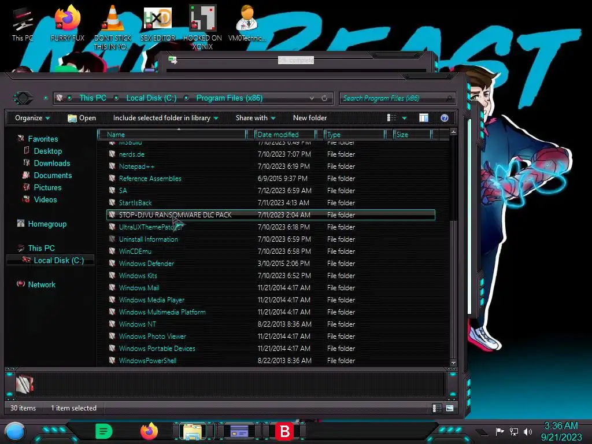Navigate to This PC breadcrumb
Screen dimensions: 592x444
tap(92, 98)
